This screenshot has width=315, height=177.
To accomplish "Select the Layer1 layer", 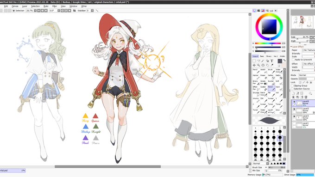I will (x=303, y=125).
